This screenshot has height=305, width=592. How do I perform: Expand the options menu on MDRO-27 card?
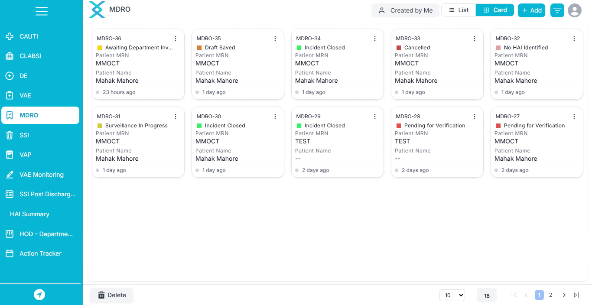574,117
